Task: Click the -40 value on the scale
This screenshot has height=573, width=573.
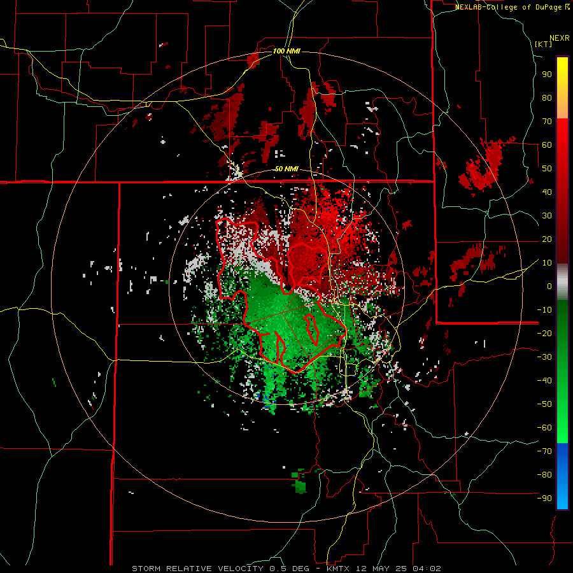Action: 544,381
